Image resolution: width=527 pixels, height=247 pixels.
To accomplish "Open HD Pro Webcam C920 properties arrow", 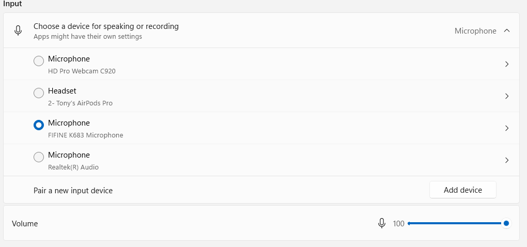I will (x=507, y=64).
